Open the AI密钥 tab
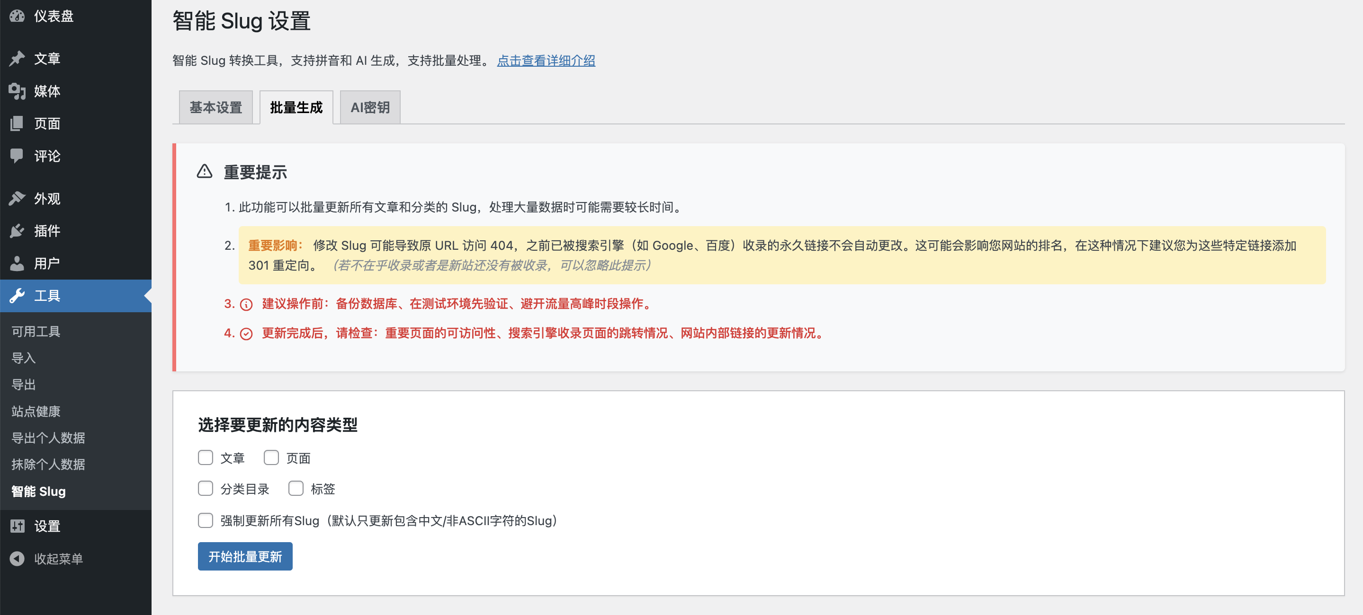 tap(370, 108)
